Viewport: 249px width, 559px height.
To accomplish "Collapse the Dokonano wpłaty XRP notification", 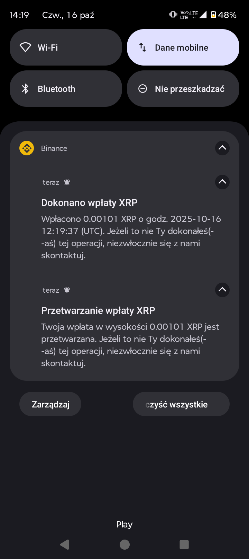I will (222, 182).
